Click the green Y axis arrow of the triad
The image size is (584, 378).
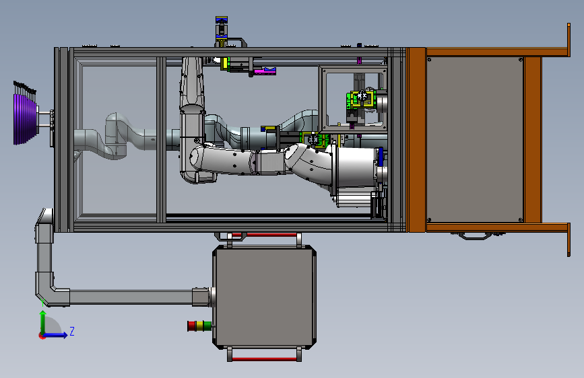43,321
